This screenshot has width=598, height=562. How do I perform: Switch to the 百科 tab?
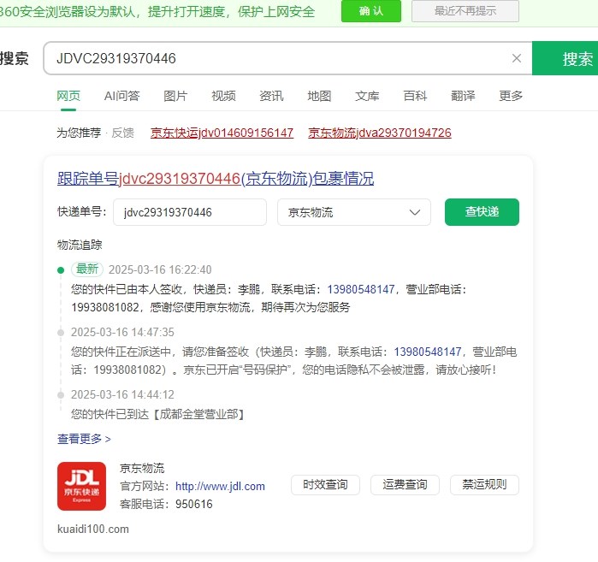pyautogui.click(x=415, y=96)
